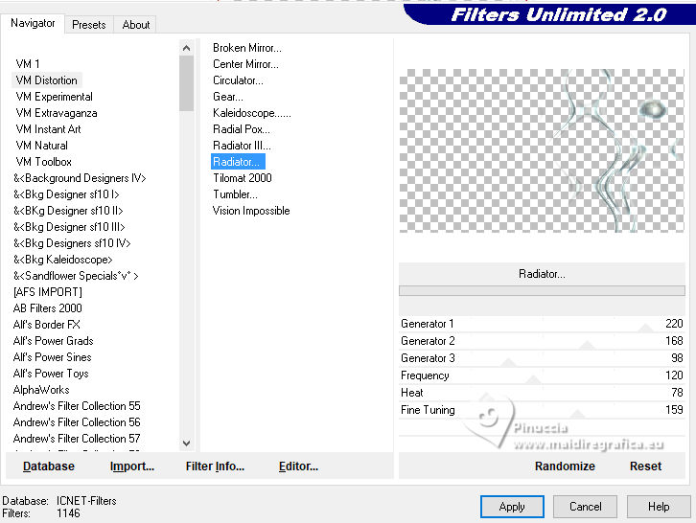Click the Heat slider
Screen dimensions: 696x523
tap(542, 393)
